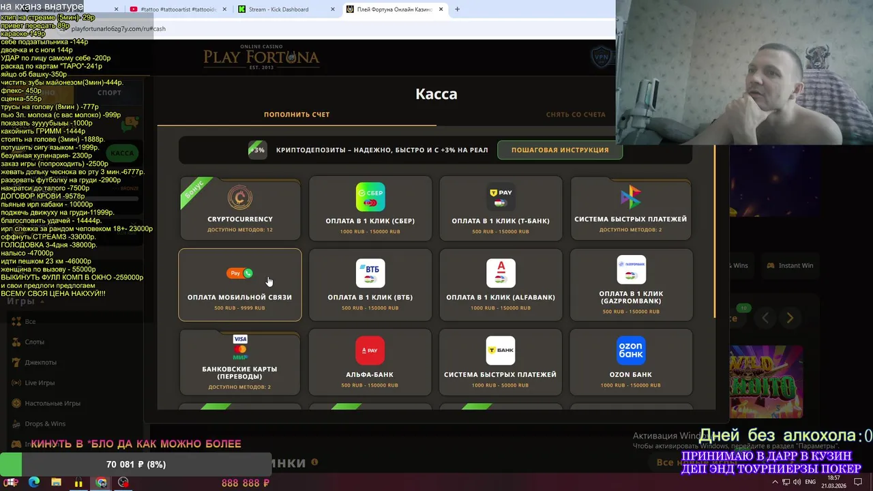Click the VPN badge icon in header

coord(602,57)
